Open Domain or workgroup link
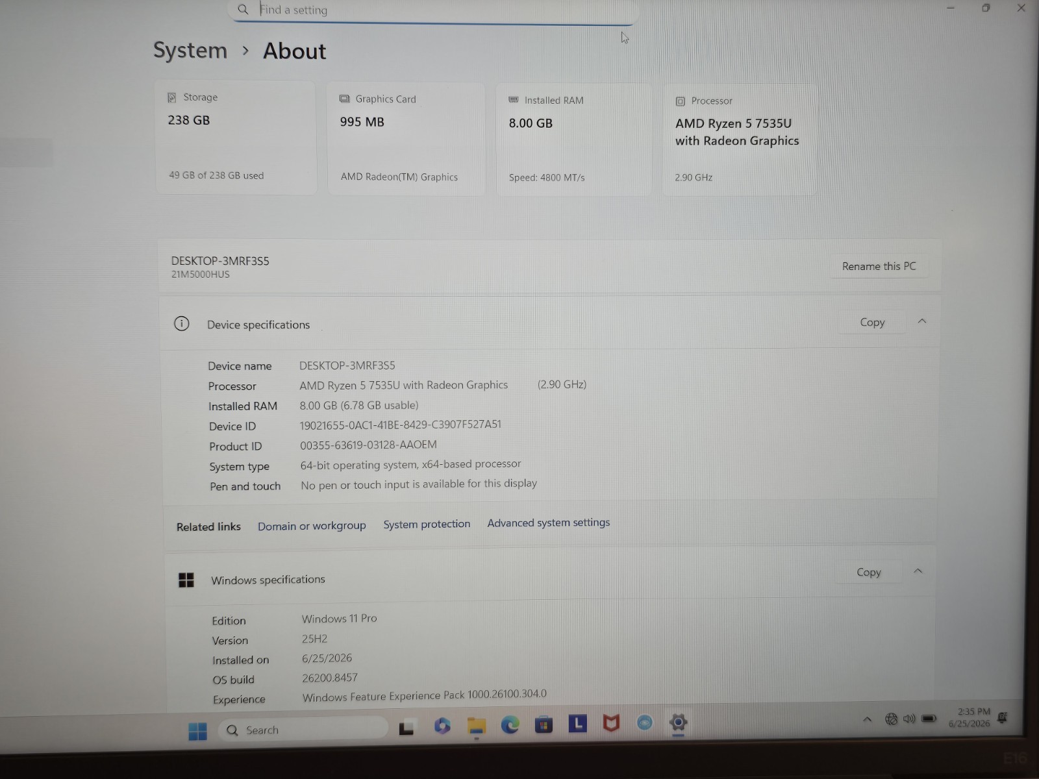1039x779 pixels. (x=312, y=526)
